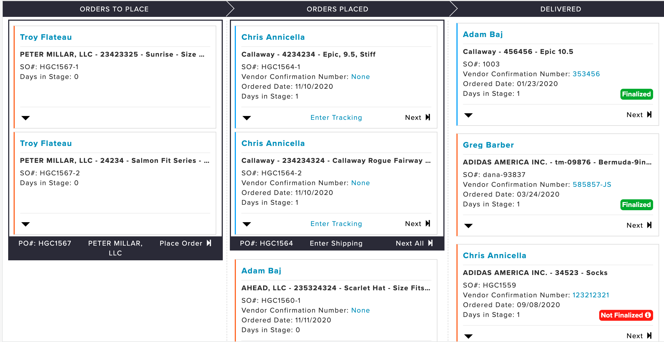Open Troy Flateau name on HGC1567-1 card
This screenshot has height=342, width=664.
(x=46, y=37)
